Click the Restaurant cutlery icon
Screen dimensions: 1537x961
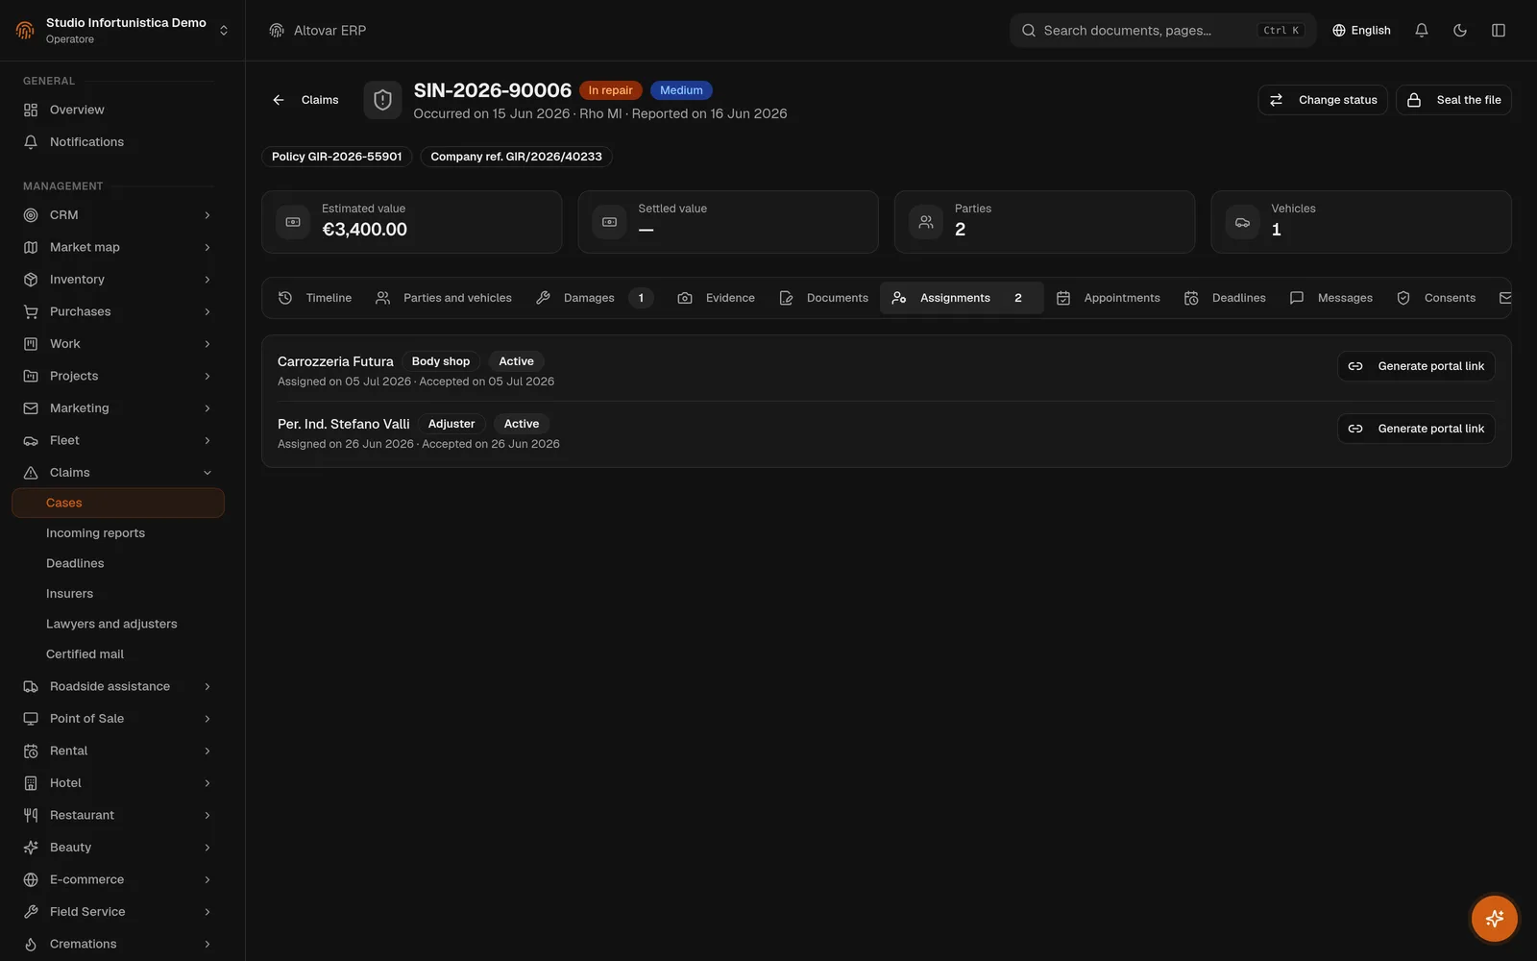click(x=31, y=816)
